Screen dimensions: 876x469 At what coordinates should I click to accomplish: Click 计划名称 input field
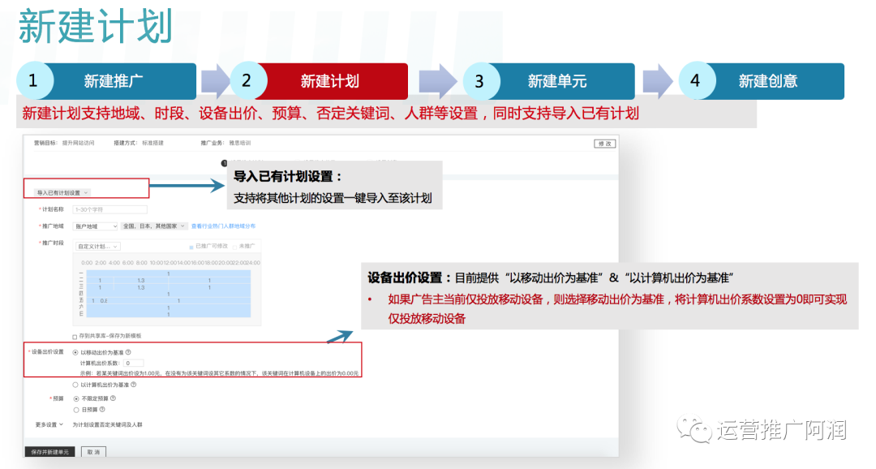[x=110, y=209]
